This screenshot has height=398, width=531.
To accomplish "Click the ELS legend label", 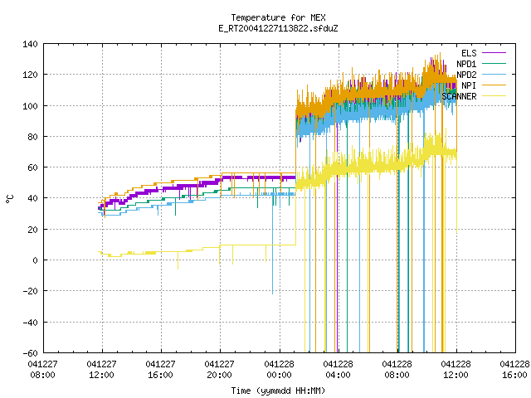I will point(469,53).
